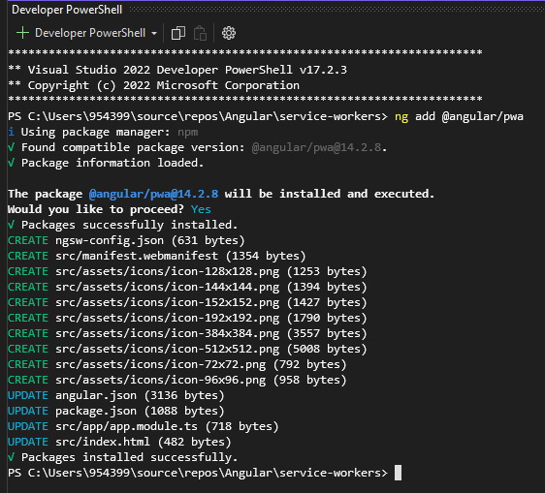Click the blue @angular/pwa@14.2.8 bold text
The image size is (545, 493).
[153, 194]
